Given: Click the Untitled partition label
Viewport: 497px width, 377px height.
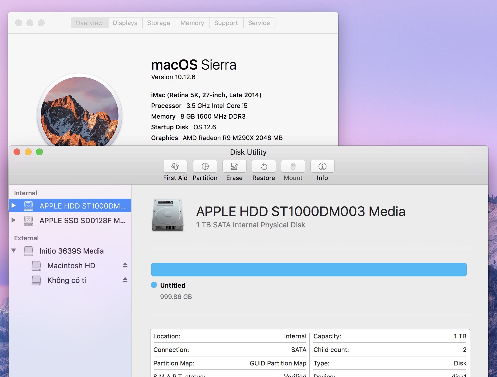Looking at the screenshot, I should (x=173, y=285).
